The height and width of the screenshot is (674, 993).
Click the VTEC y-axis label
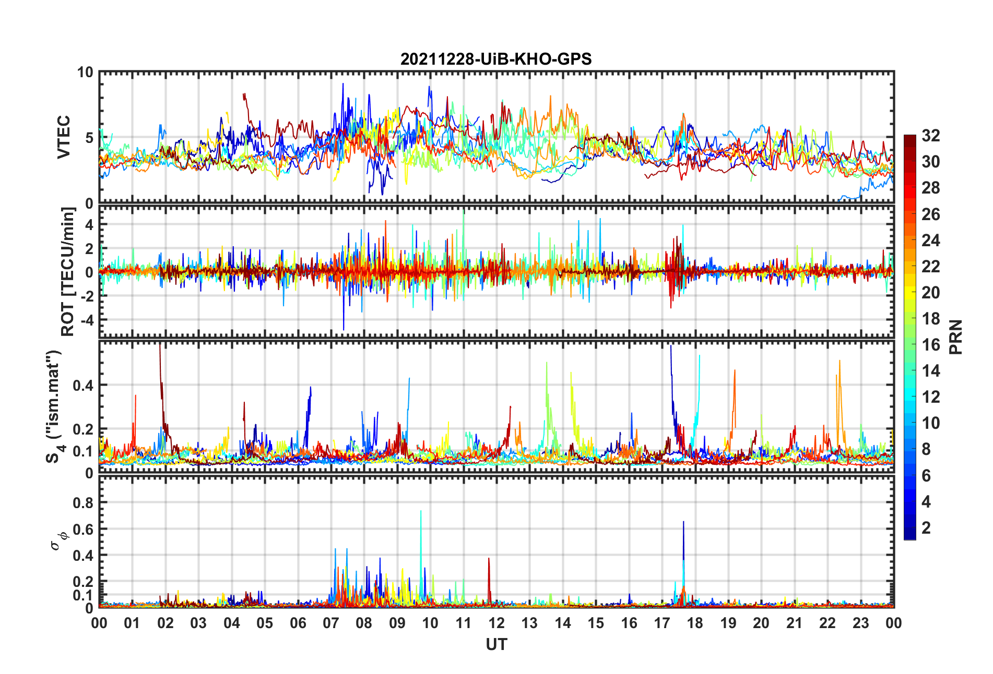click(x=64, y=137)
